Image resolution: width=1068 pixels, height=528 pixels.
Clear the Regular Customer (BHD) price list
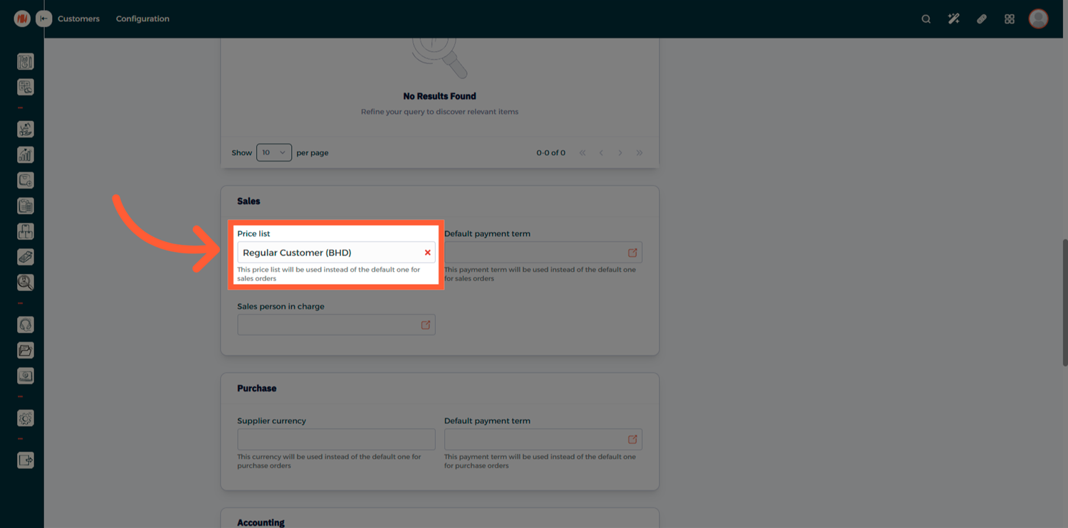(427, 253)
